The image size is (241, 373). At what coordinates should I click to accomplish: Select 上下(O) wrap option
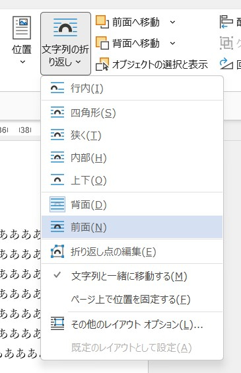132,180
